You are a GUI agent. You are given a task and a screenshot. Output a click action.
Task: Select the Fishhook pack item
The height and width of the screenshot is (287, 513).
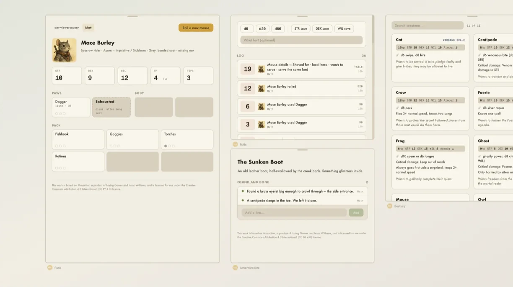(x=78, y=140)
